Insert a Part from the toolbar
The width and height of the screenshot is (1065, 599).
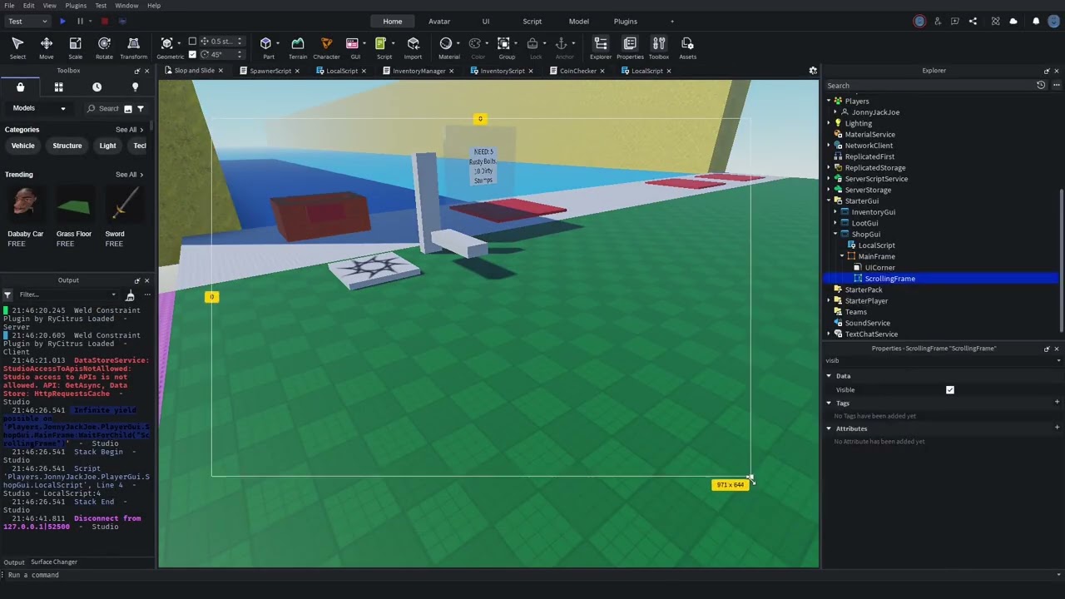pos(268,48)
